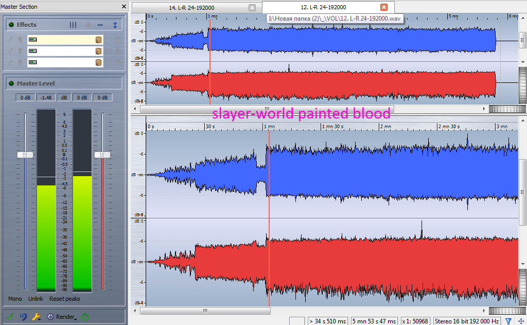Click the blue undo arrow in Master Section

23,317
